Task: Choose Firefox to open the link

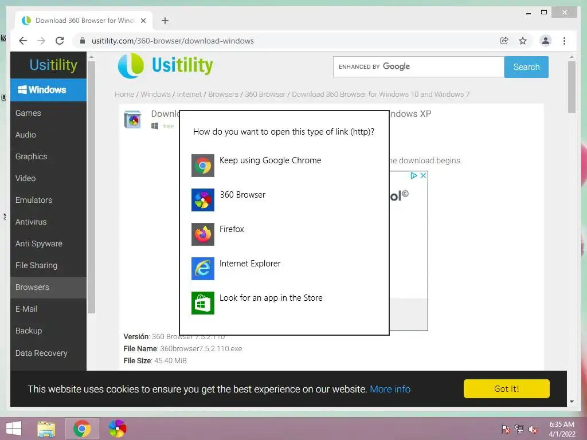Action: coord(232,229)
